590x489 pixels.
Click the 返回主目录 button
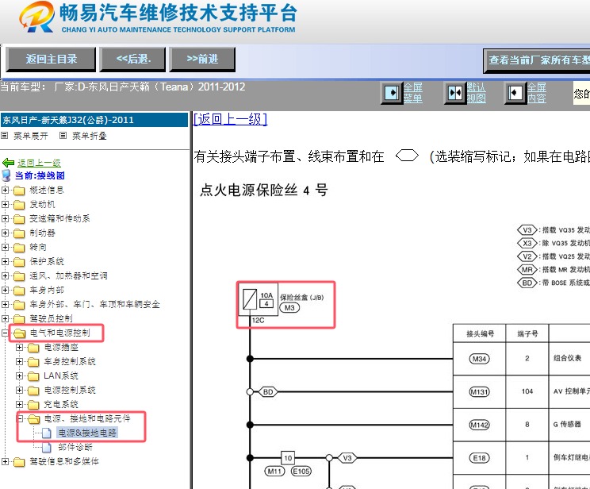pyautogui.click(x=52, y=60)
